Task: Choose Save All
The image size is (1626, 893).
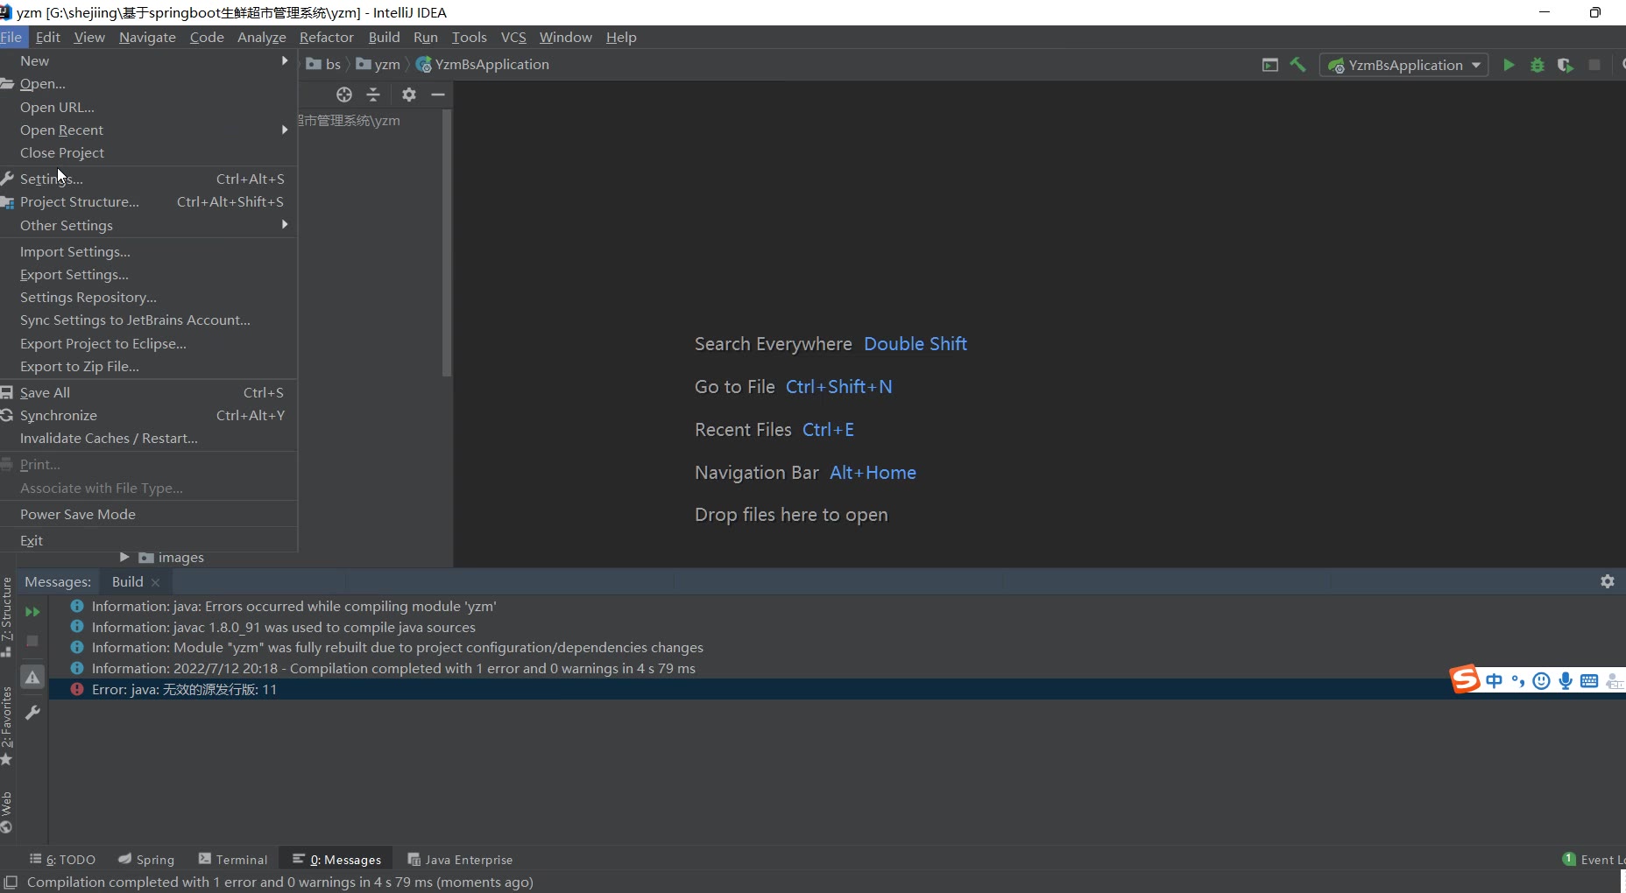Action: coord(149,392)
